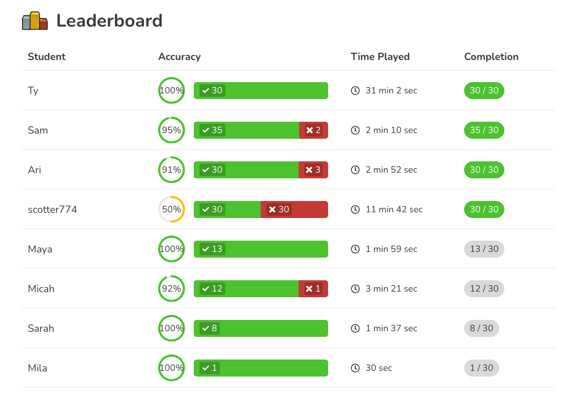Viewport: 578px width, 402px height.
Task: Open the Accuracy column header
Action: pos(179,57)
